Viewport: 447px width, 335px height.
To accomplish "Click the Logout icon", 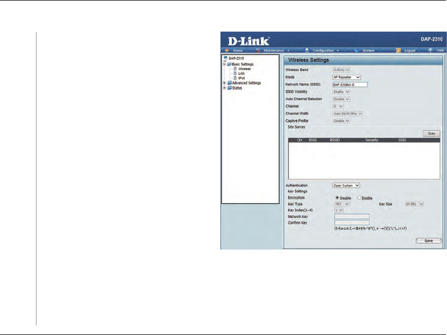I will tap(399, 50).
